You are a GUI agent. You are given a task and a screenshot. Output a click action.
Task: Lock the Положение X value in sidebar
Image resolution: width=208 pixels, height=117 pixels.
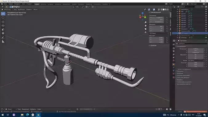tap(167, 18)
